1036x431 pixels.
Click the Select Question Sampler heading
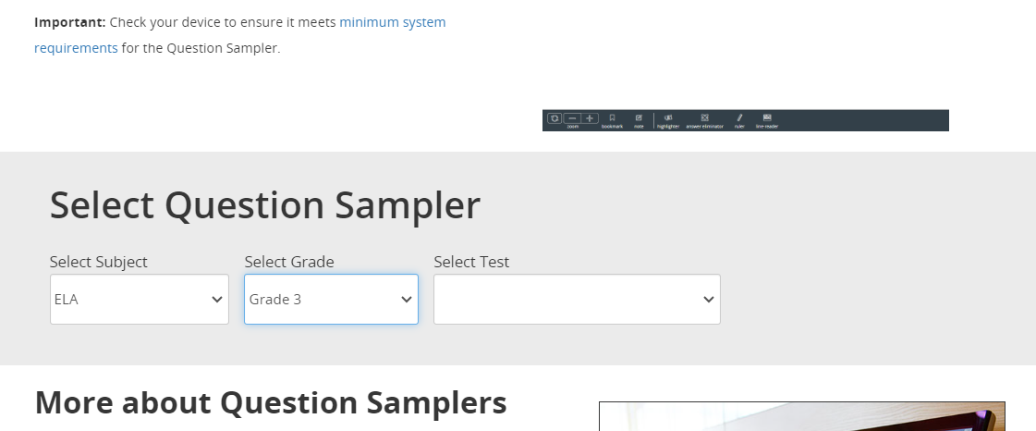point(265,205)
